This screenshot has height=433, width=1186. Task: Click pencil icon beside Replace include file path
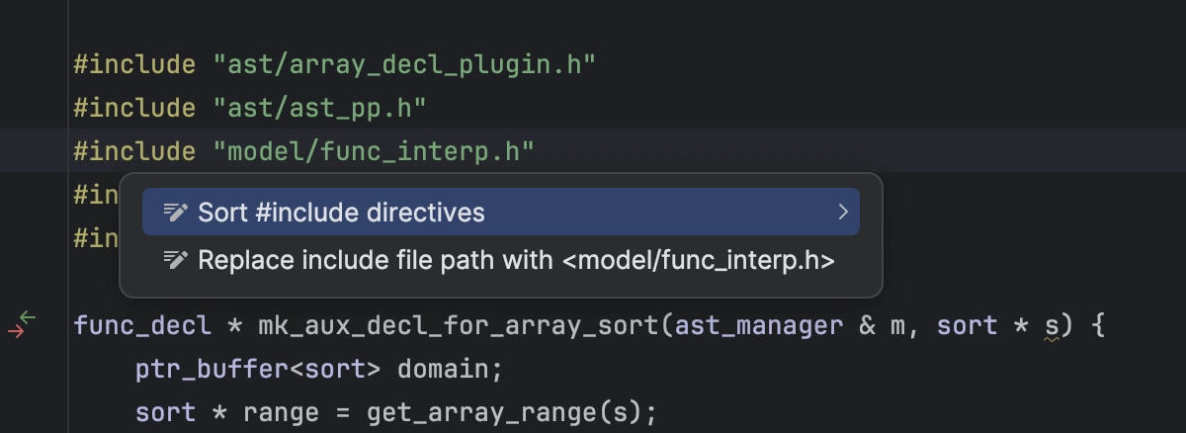(175, 260)
